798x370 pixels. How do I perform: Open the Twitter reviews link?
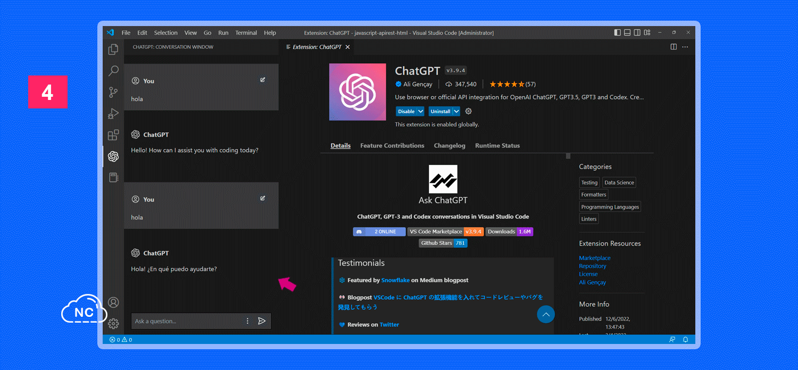click(x=389, y=325)
